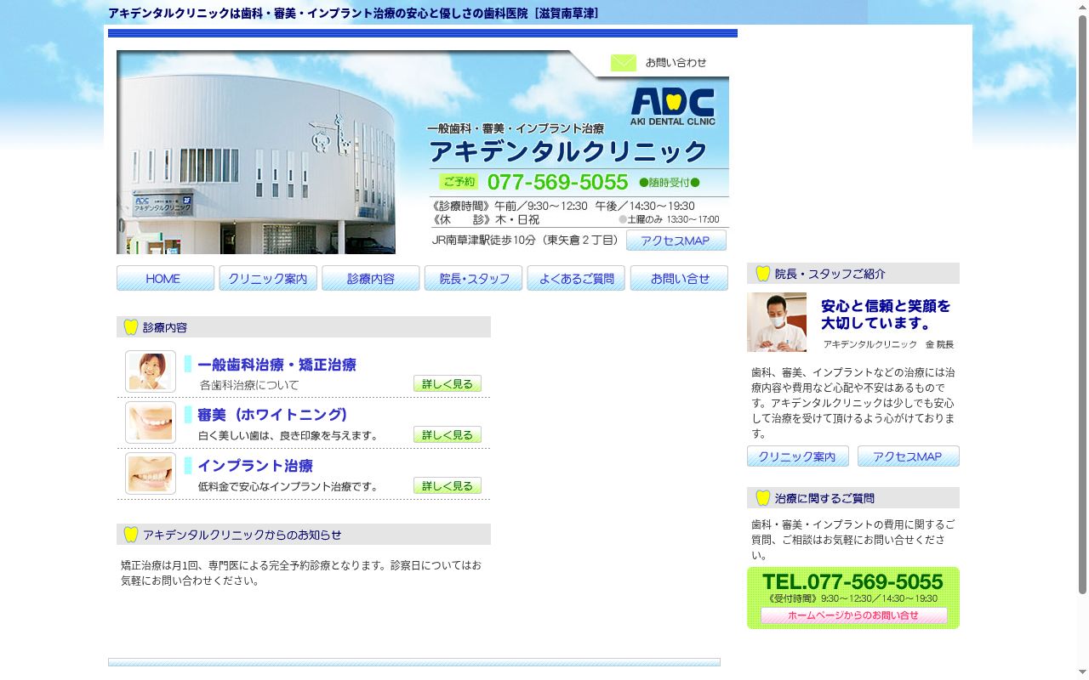Click the ADC Aki Dental Clinic logo
Image resolution: width=1089 pixels, height=680 pixels.
point(673,107)
